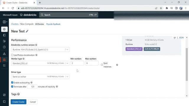The width and height of the screenshot is (189, 106).
Task: Open the Partner Connect icon in sidebar
Action: (x=4, y=95)
